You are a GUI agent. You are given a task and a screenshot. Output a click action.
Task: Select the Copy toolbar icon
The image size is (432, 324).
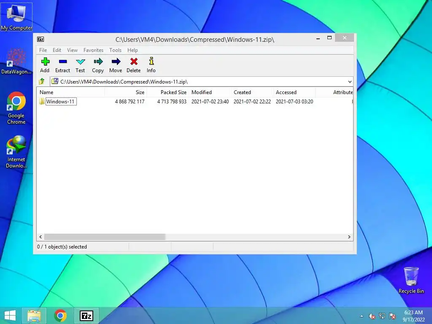point(98,62)
